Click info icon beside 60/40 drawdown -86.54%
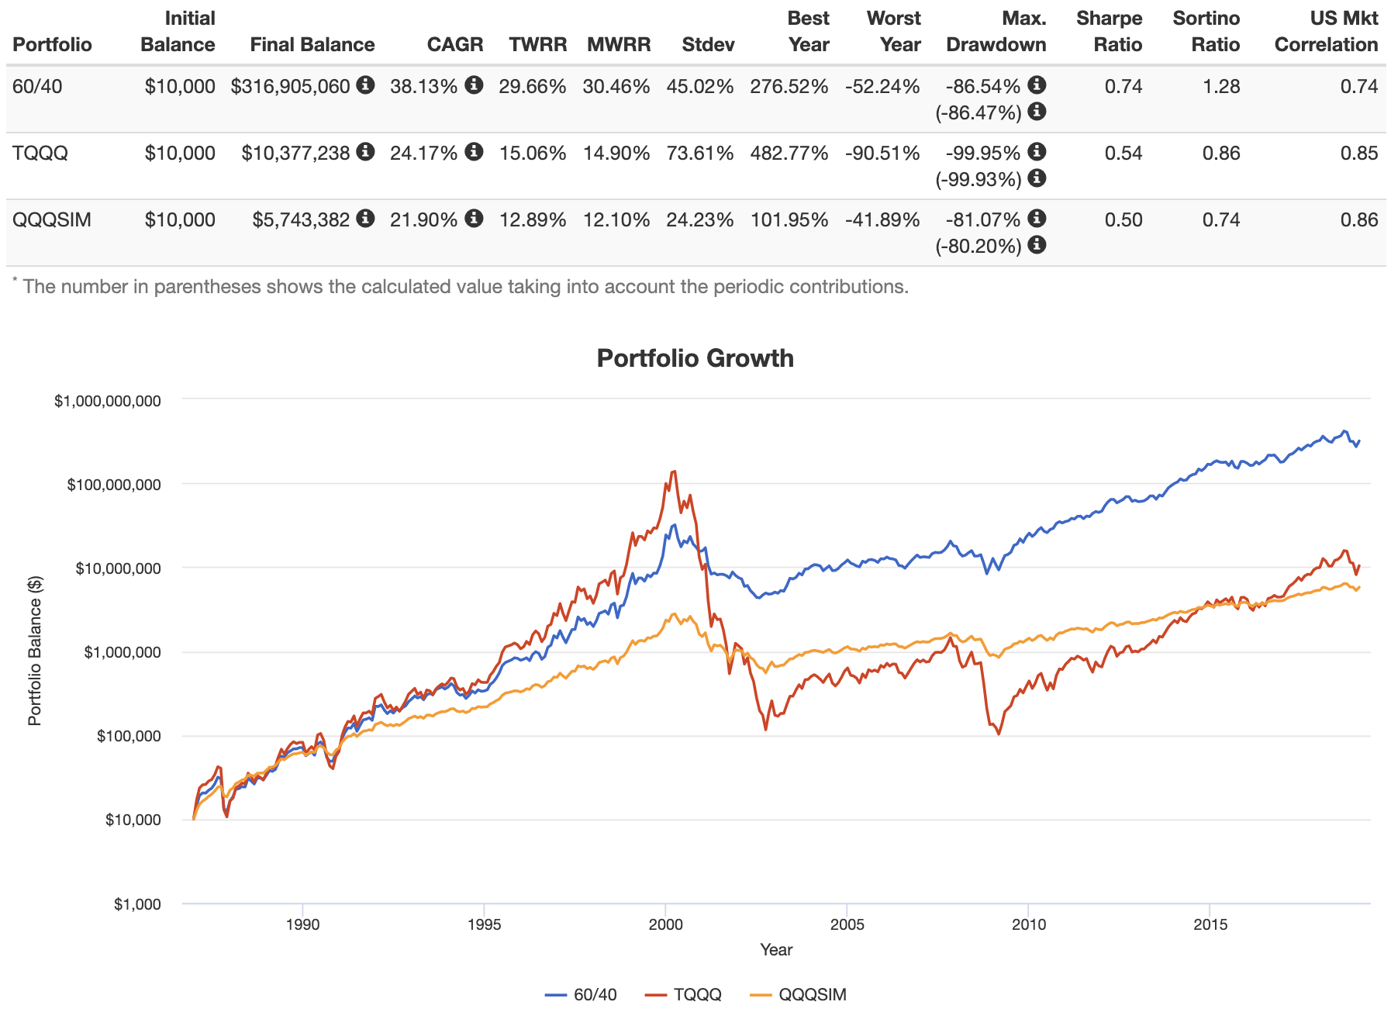 coord(1037,85)
